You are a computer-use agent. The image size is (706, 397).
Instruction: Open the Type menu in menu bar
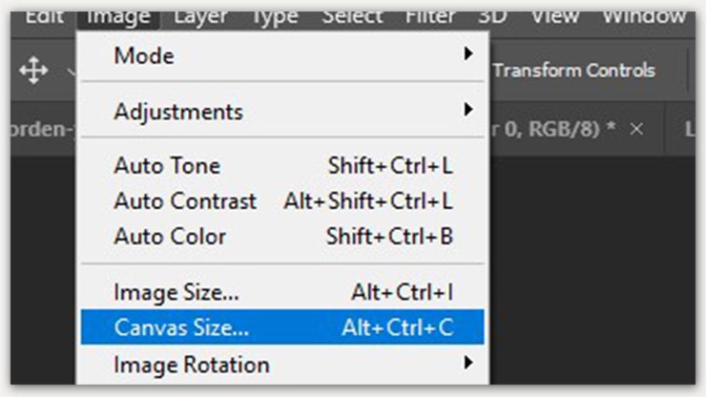(x=274, y=15)
